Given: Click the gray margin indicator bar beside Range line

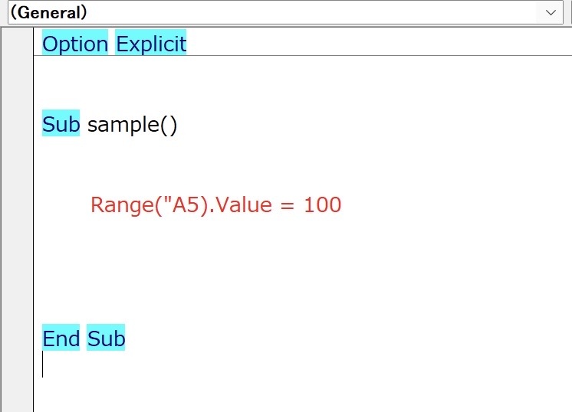Looking at the screenshot, I should coord(18,204).
